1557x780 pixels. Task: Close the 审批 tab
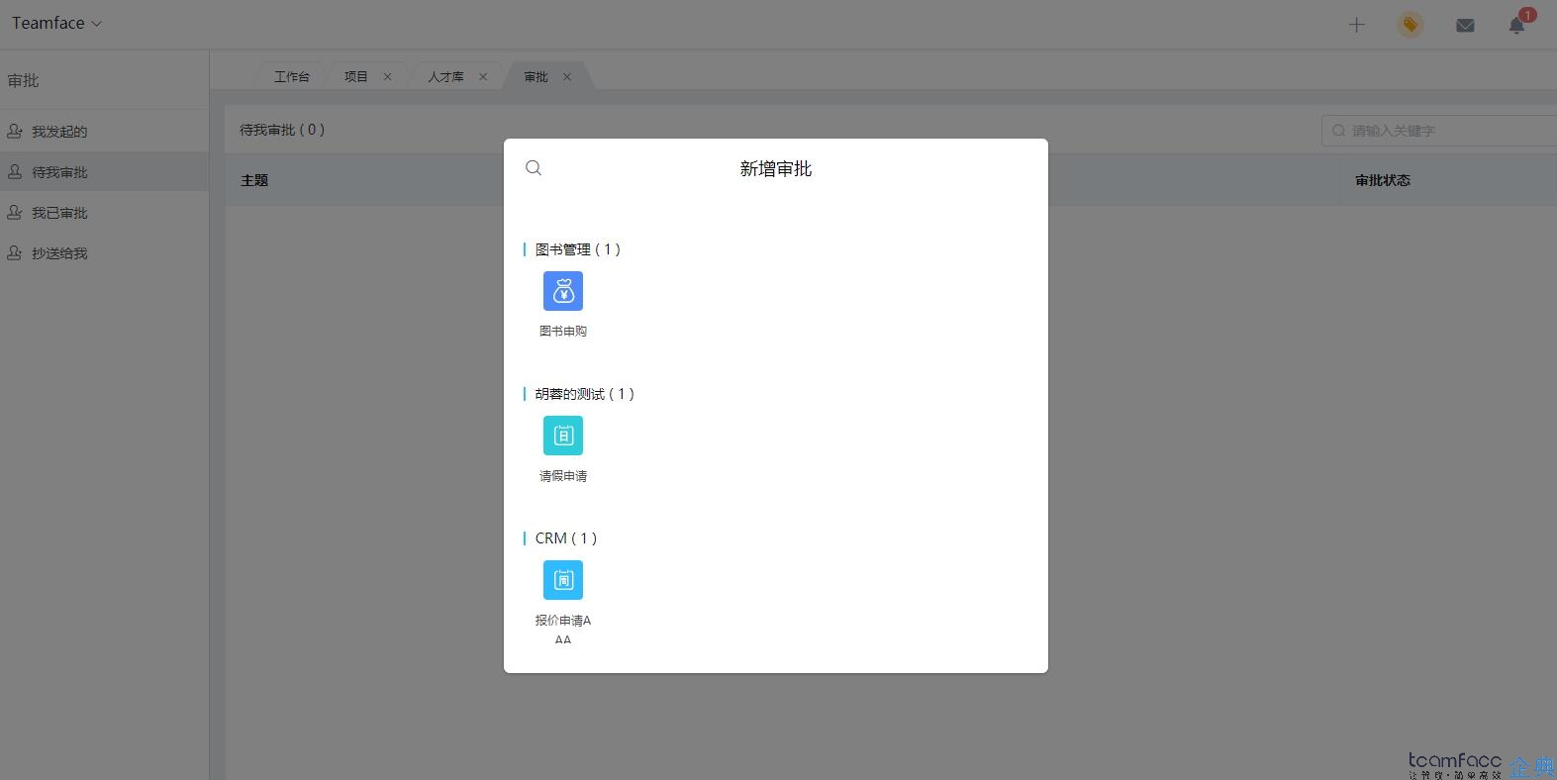tap(567, 76)
